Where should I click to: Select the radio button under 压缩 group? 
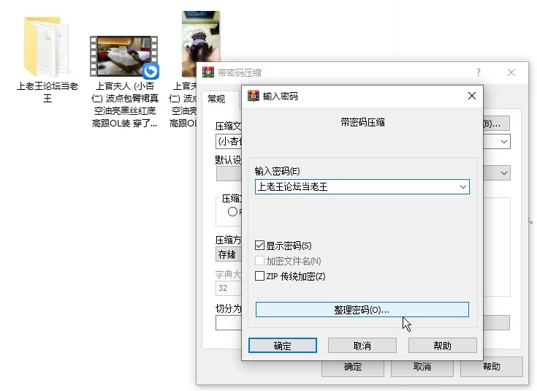coord(232,212)
